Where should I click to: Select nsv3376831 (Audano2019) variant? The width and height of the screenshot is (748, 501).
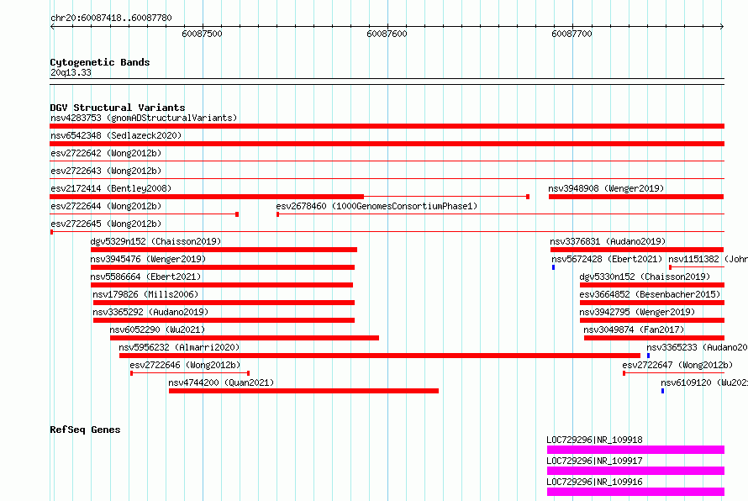(608, 241)
